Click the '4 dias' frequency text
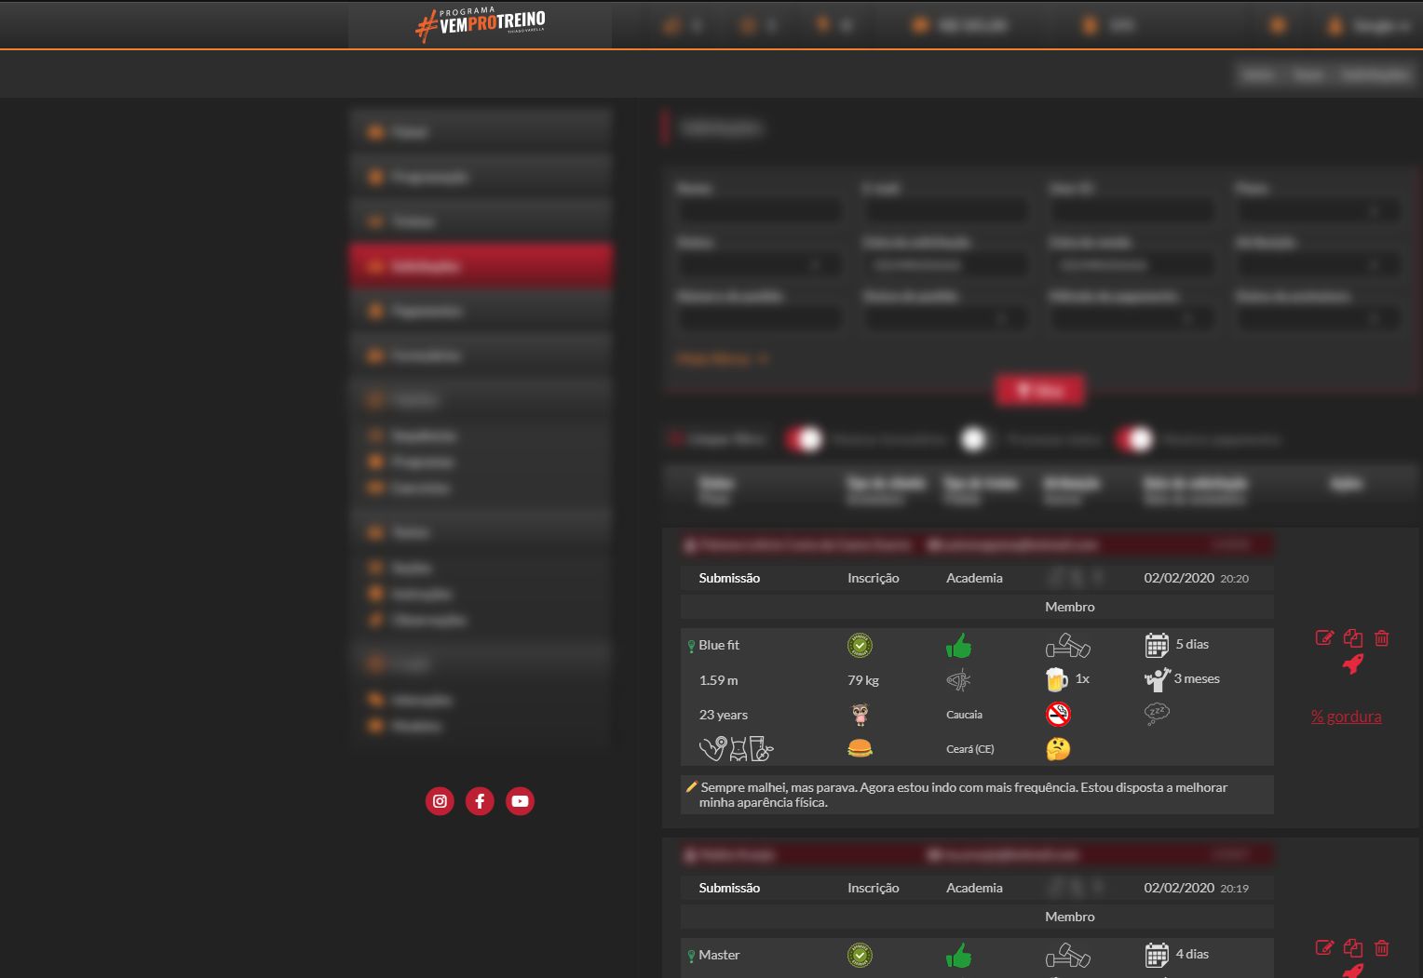 point(1192,954)
